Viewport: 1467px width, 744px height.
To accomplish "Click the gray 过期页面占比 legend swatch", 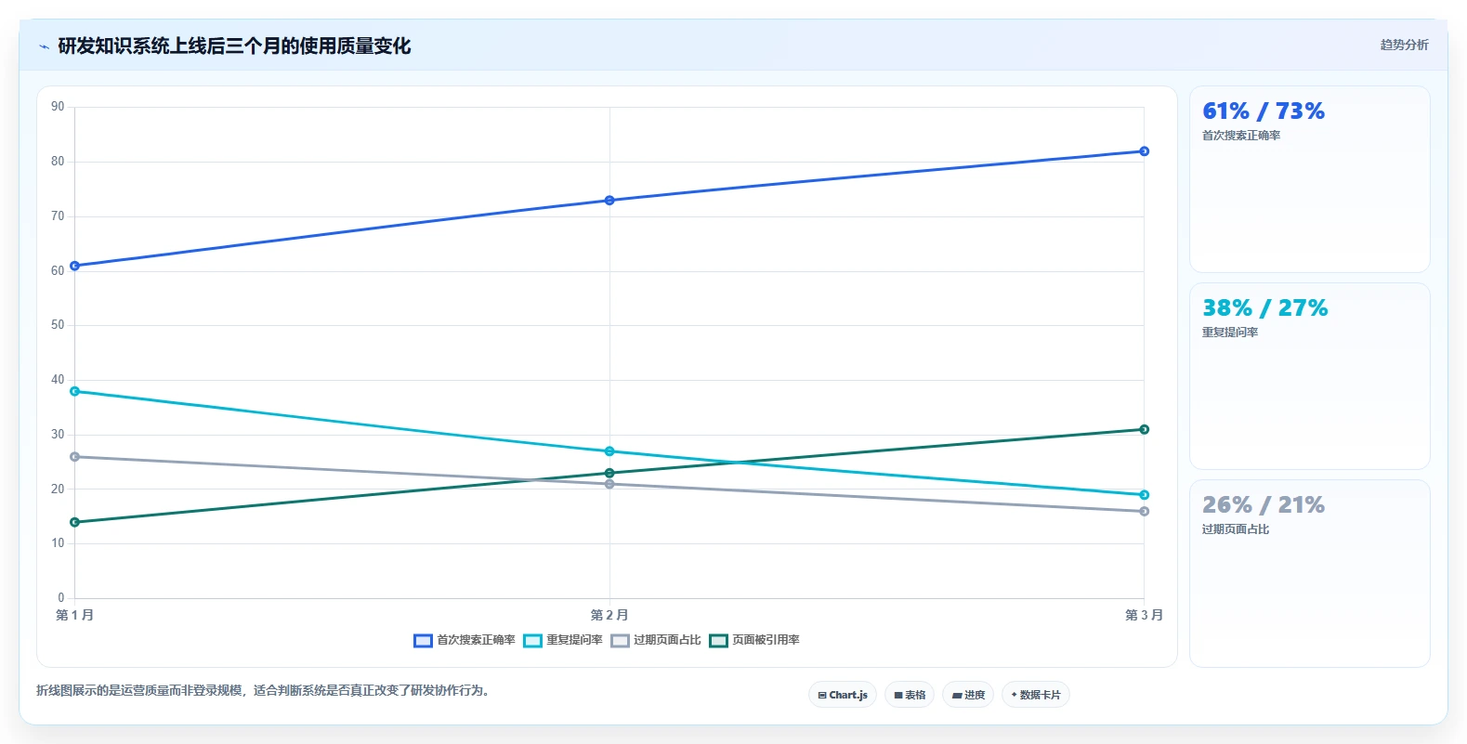I will point(620,641).
